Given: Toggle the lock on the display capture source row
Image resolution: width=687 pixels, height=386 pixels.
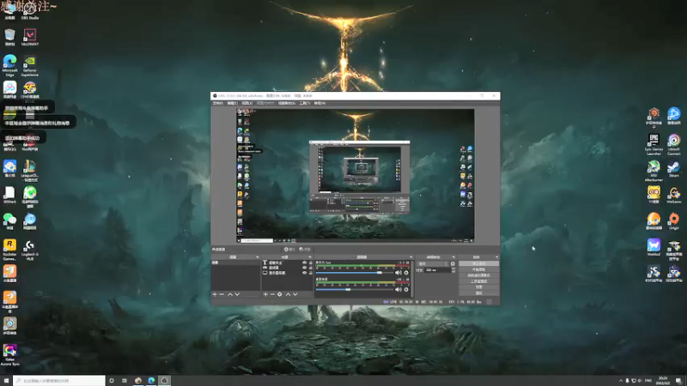Looking at the screenshot, I should pyautogui.click(x=311, y=273).
